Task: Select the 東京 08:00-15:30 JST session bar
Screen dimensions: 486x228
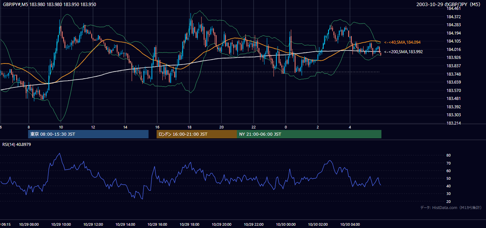Action: (x=88, y=134)
